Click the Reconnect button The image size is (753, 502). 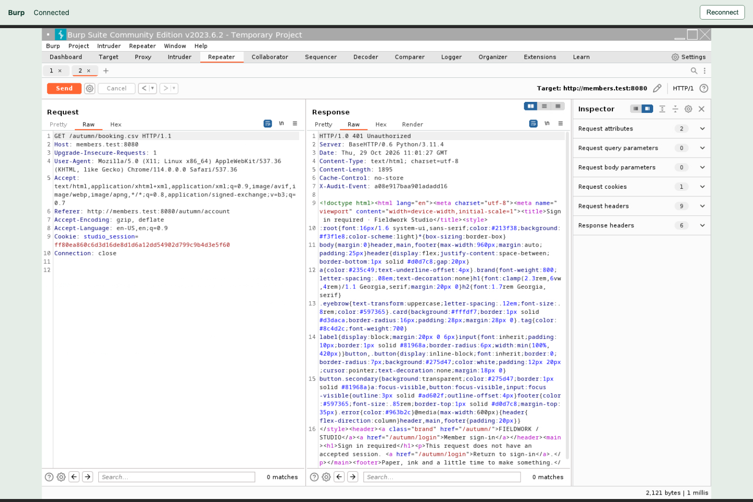point(722,13)
